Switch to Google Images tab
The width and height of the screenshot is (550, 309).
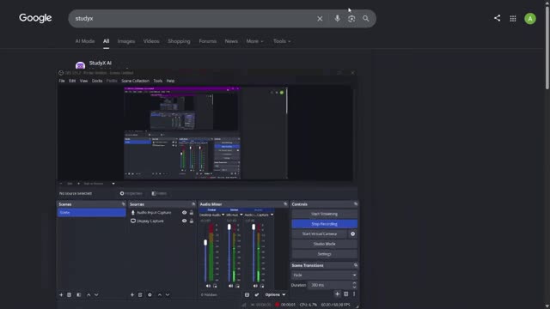click(126, 41)
